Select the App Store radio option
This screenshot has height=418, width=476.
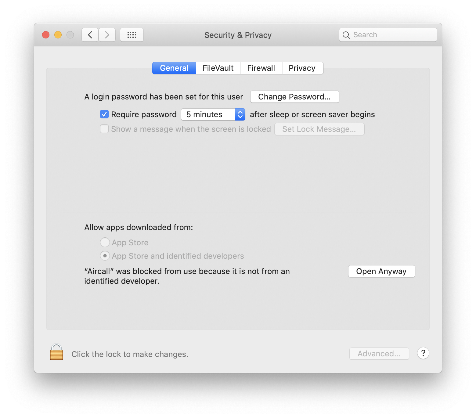pos(105,243)
